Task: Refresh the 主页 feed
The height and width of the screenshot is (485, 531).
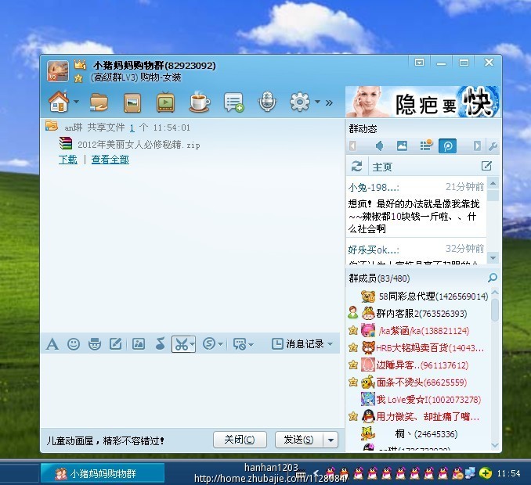Action: pos(356,166)
